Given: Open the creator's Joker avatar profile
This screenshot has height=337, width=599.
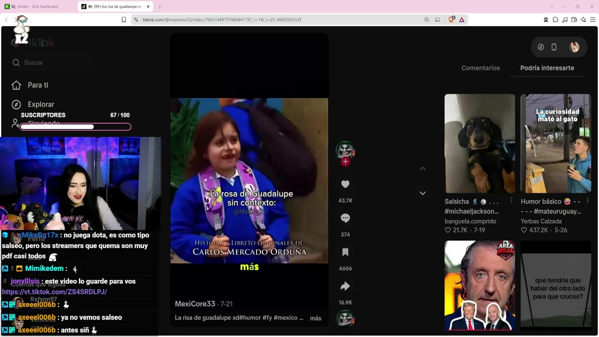Looking at the screenshot, I should coord(345,150).
